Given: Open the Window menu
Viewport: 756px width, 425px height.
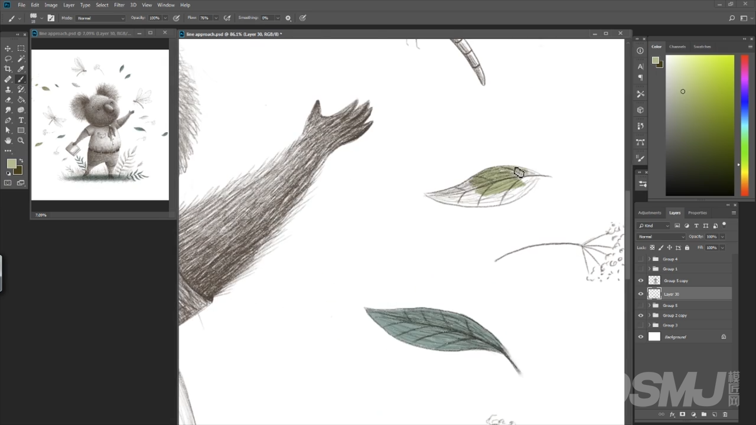Looking at the screenshot, I should (x=166, y=5).
